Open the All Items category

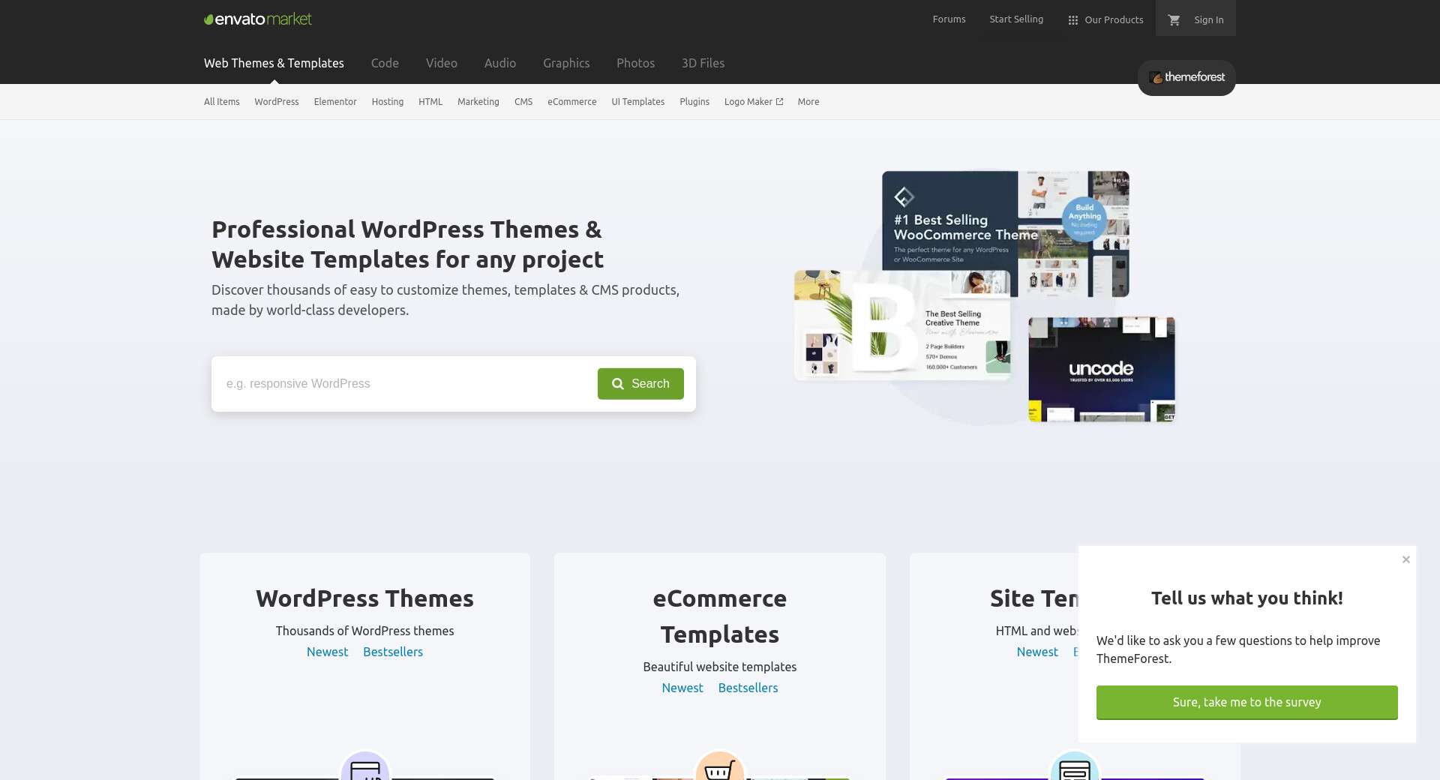[222, 102]
